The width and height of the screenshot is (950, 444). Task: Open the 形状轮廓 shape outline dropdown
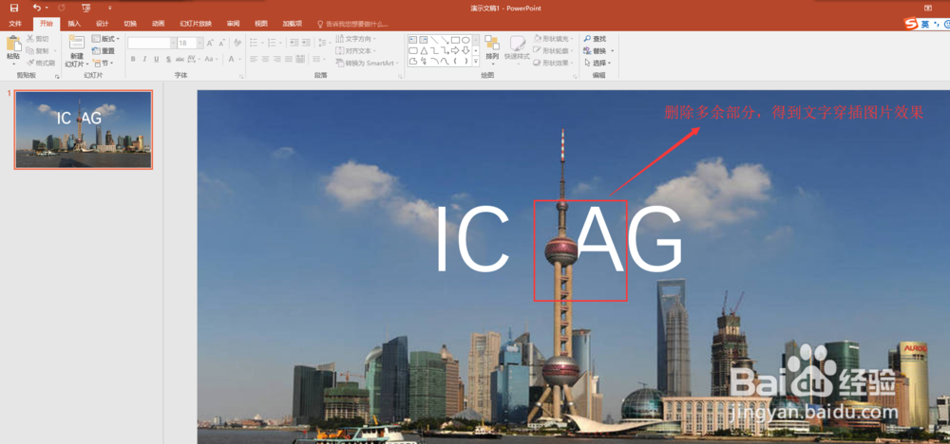(x=555, y=51)
